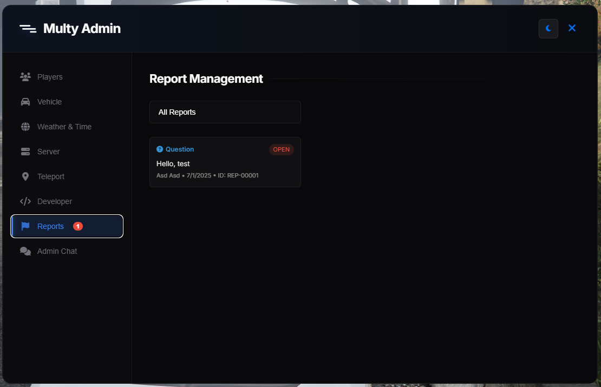
Task: Select the Players section icon
Action: [25, 77]
